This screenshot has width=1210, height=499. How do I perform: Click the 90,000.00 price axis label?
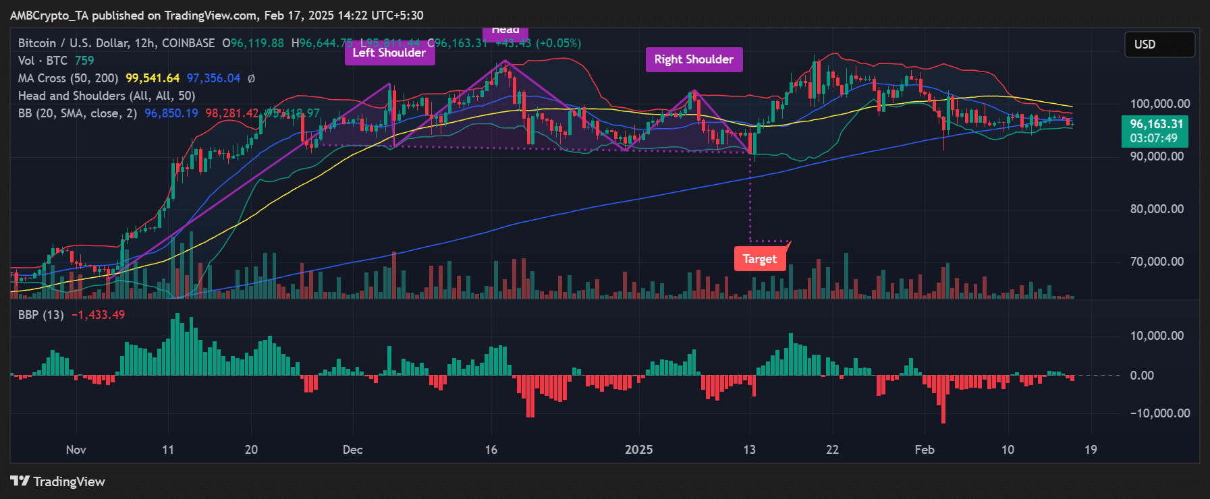tap(1157, 156)
